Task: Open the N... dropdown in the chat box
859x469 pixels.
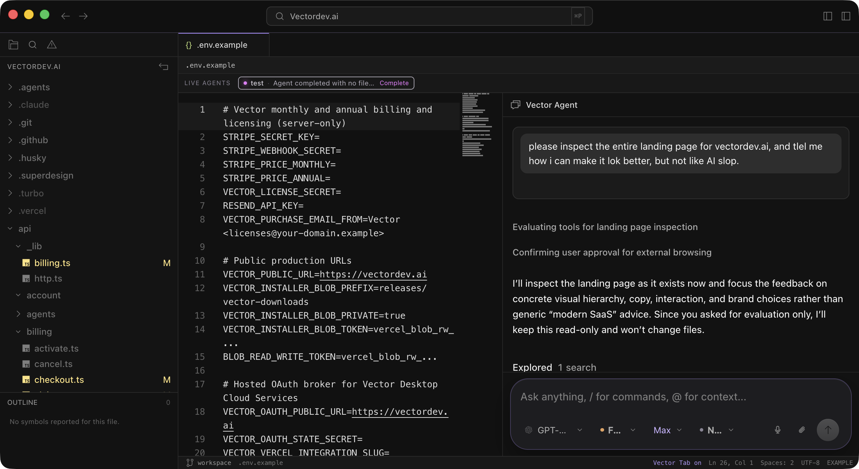Action: tap(716, 430)
